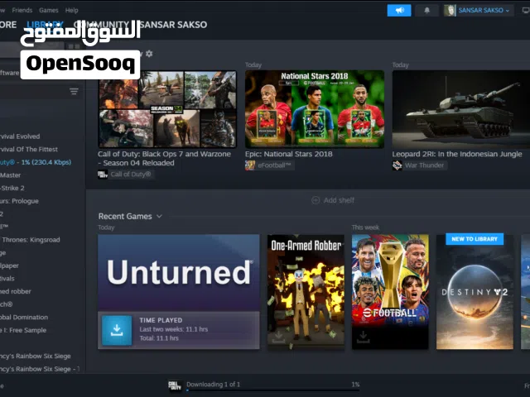Image resolution: width=530 pixels, height=397 pixels.
Task: Click 'Last two weeks: 11.1 hrs' text
Action: [x=174, y=329]
